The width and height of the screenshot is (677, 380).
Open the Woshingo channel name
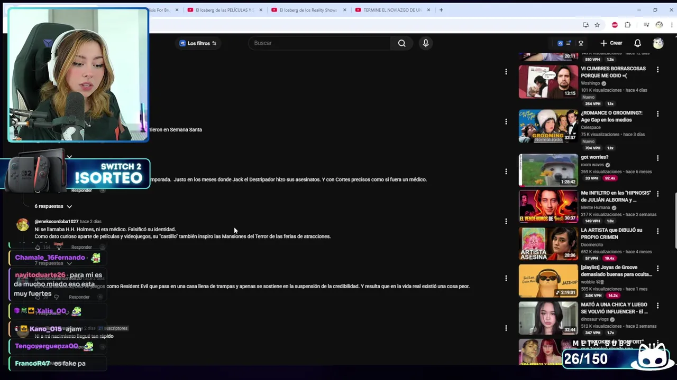click(590, 83)
